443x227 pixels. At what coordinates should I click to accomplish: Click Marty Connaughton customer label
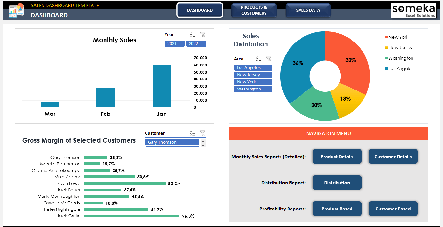[59, 196]
